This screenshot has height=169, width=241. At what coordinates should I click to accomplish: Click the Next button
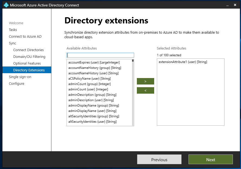210,160
